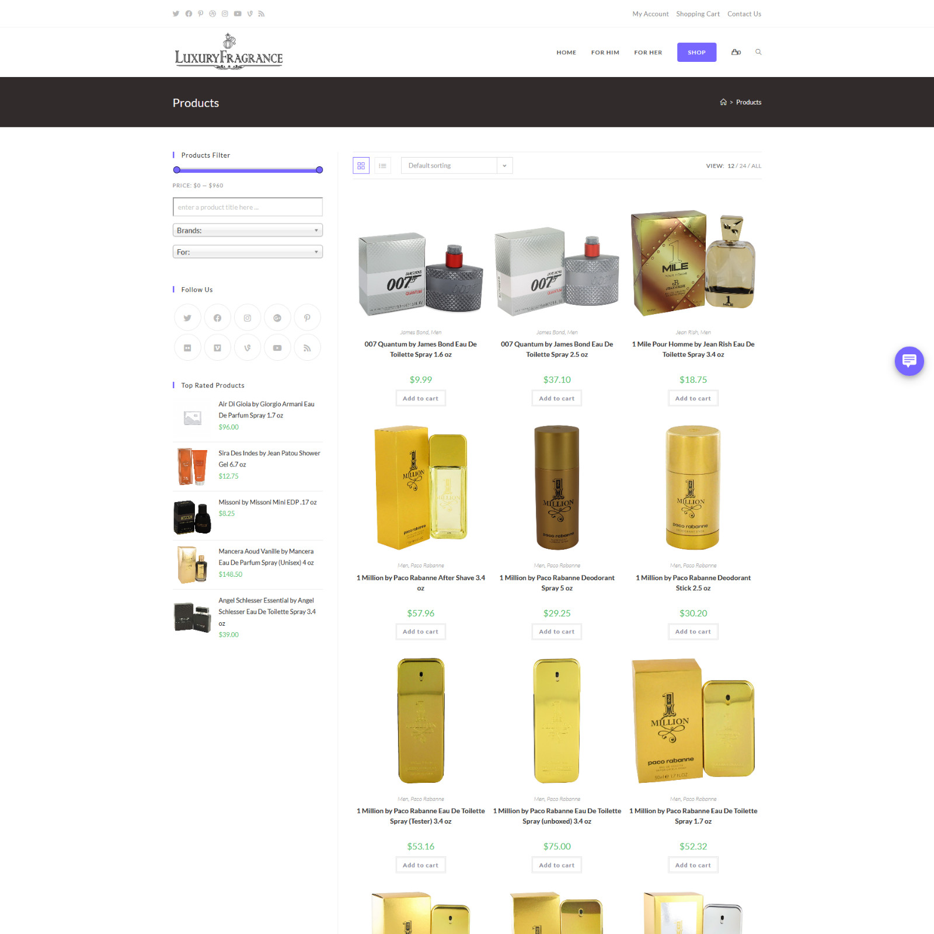The height and width of the screenshot is (934, 934).
Task: Open Angel Schlesser Essential product link
Action: pyautogui.click(x=267, y=612)
